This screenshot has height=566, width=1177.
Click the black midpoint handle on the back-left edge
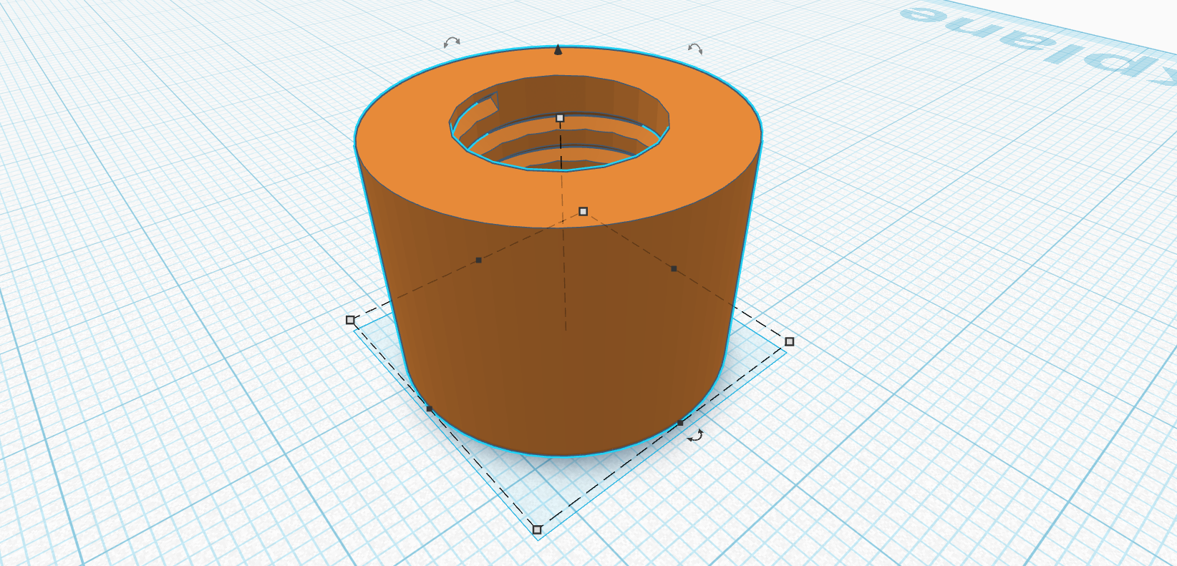pos(479,260)
